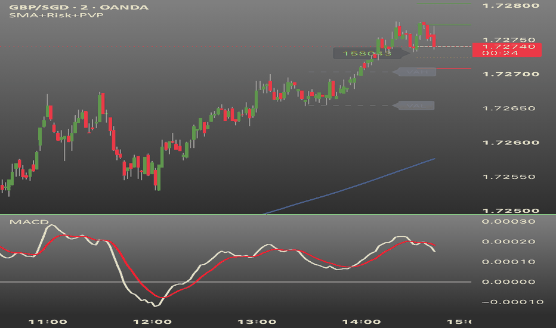Click the 11:00 time axis label
This screenshot has width=556, height=328.
click(x=48, y=322)
